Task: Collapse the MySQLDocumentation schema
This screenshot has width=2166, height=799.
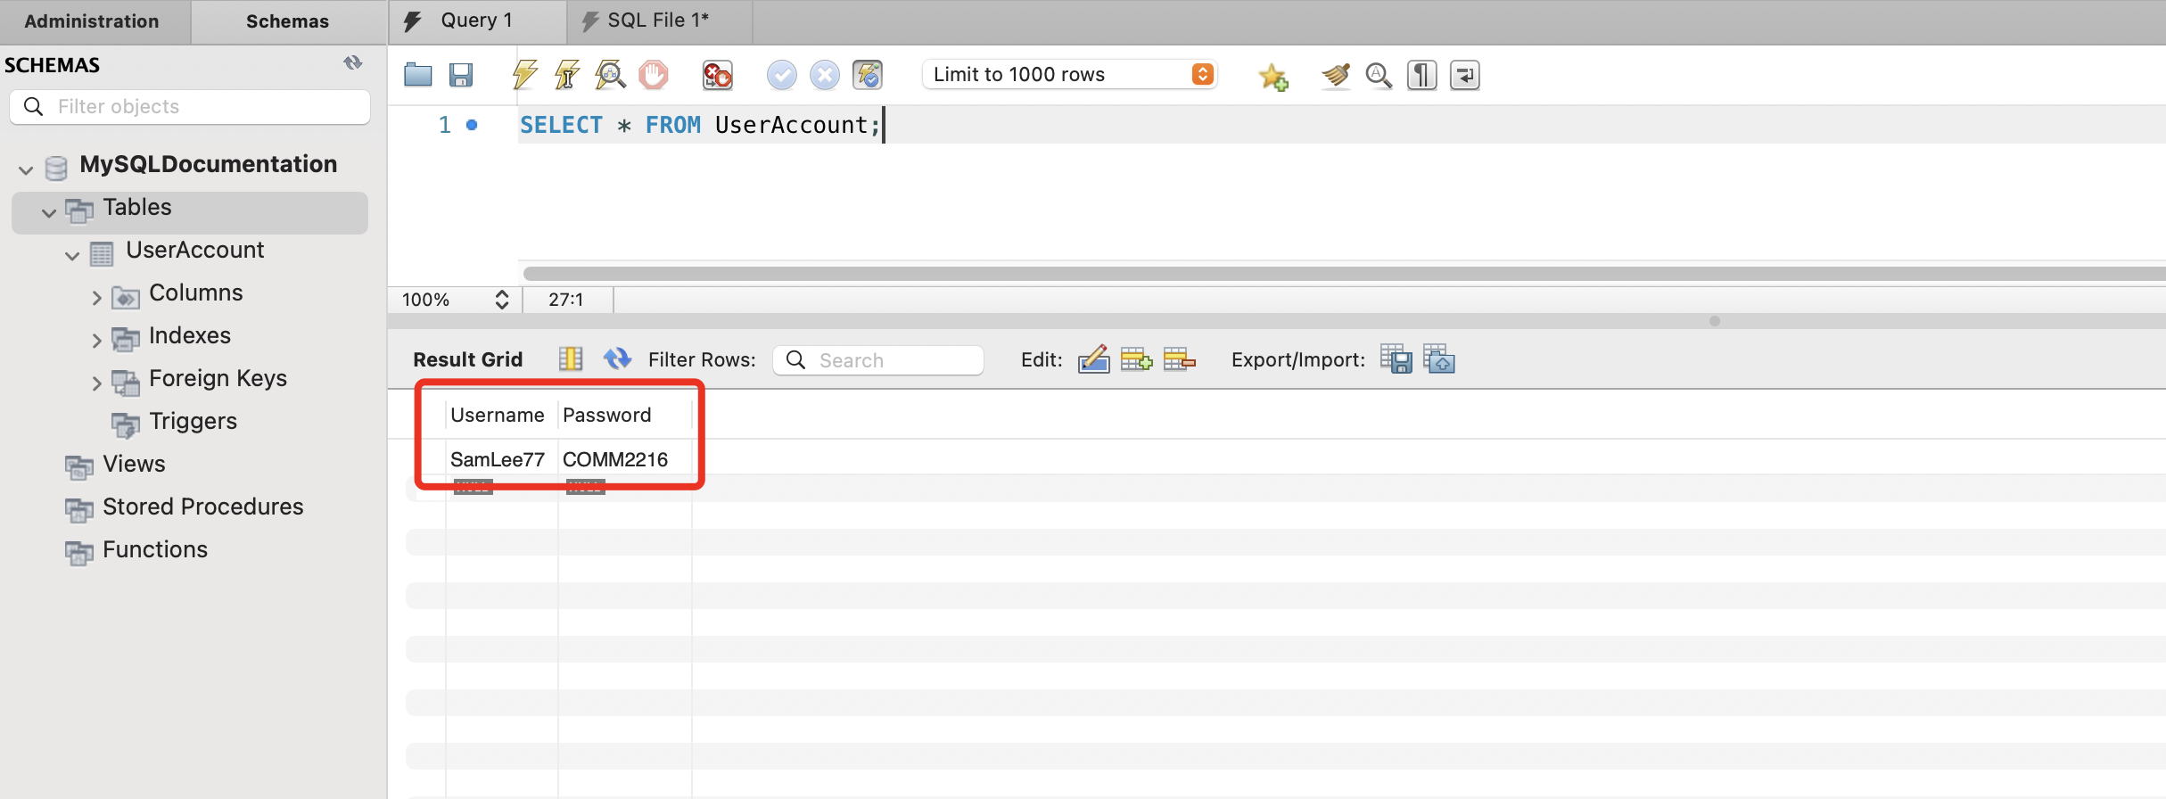Action: click(x=26, y=169)
